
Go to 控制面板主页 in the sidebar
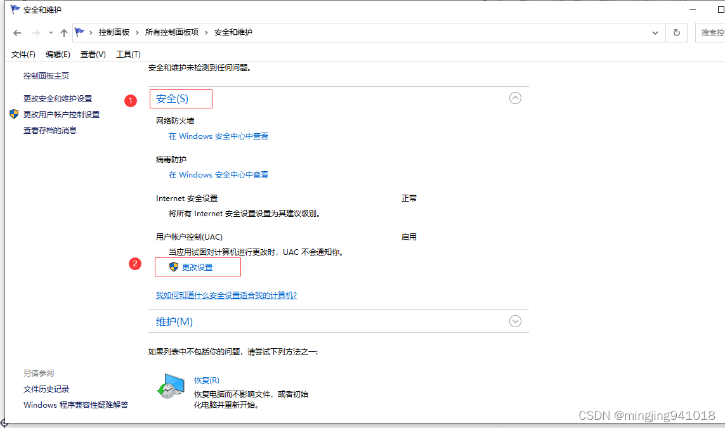coord(46,76)
